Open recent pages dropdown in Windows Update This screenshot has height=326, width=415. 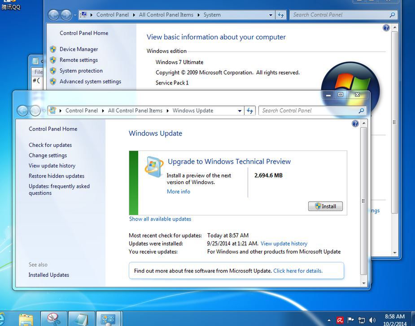(x=44, y=111)
